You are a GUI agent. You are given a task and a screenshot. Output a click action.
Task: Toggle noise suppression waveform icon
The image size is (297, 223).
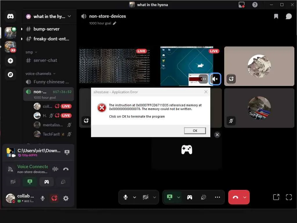coord(55,169)
